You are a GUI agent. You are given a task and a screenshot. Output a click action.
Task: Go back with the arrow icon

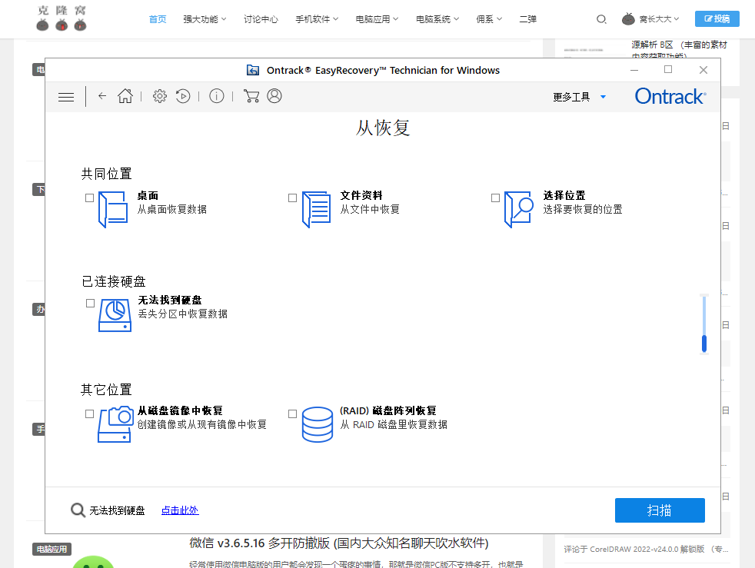102,96
